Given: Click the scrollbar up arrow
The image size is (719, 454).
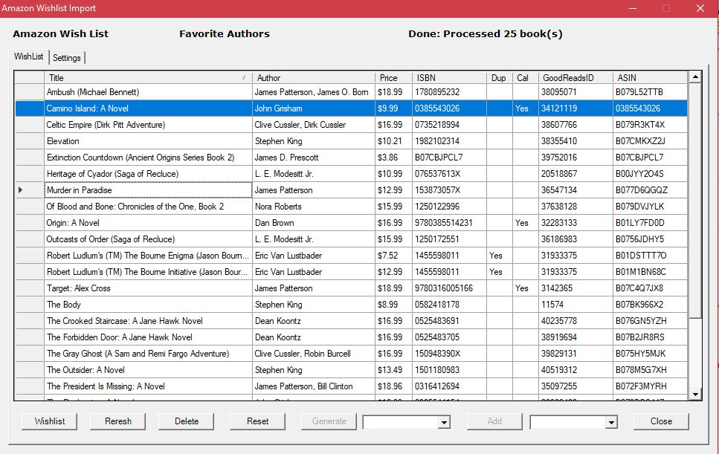Looking at the screenshot, I should pyautogui.click(x=695, y=77).
